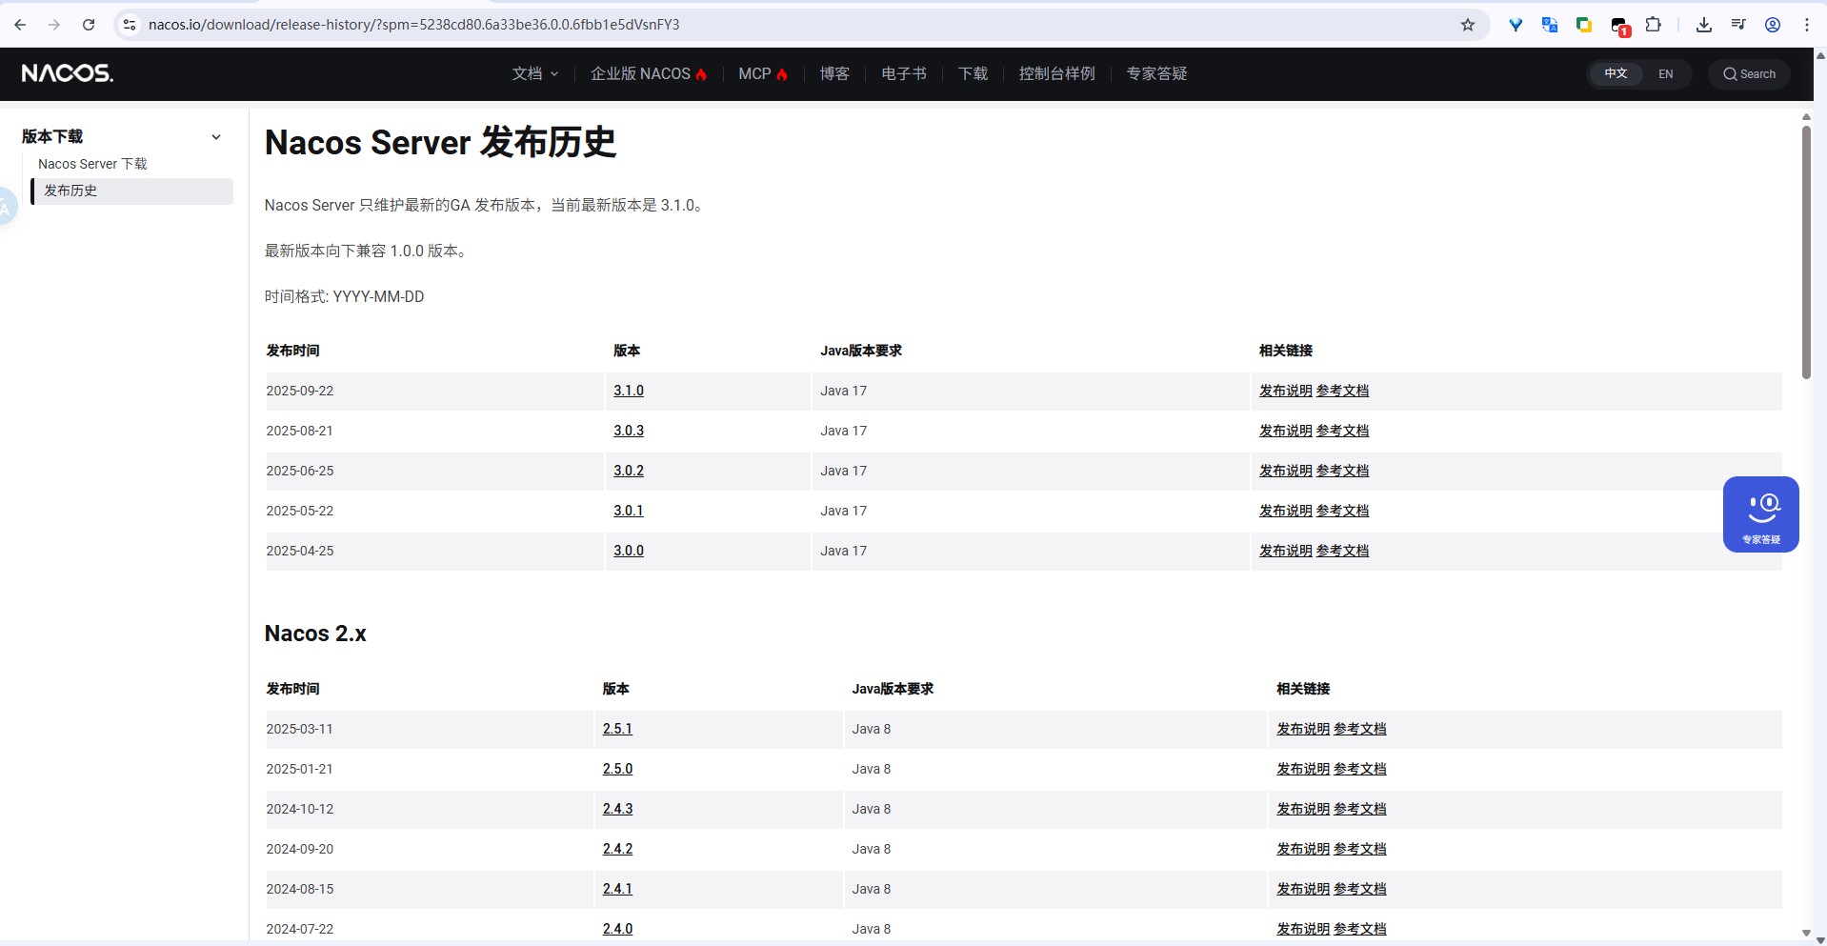The image size is (1827, 946).
Task: Open the 专家答疑 floating assistant widget
Action: point(1760,514)
